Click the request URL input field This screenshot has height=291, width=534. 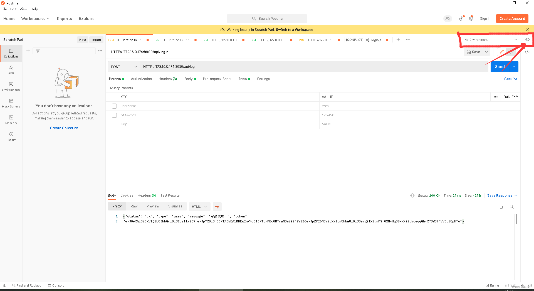(x=314, y=67)
